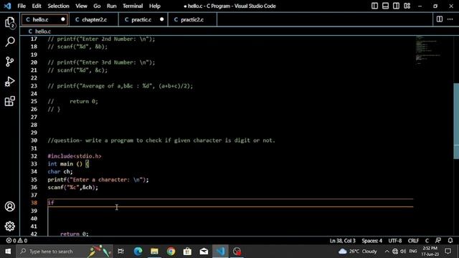Toggle the bottom panel layout icon
This screenshot has height=258, width=459.
386,6
